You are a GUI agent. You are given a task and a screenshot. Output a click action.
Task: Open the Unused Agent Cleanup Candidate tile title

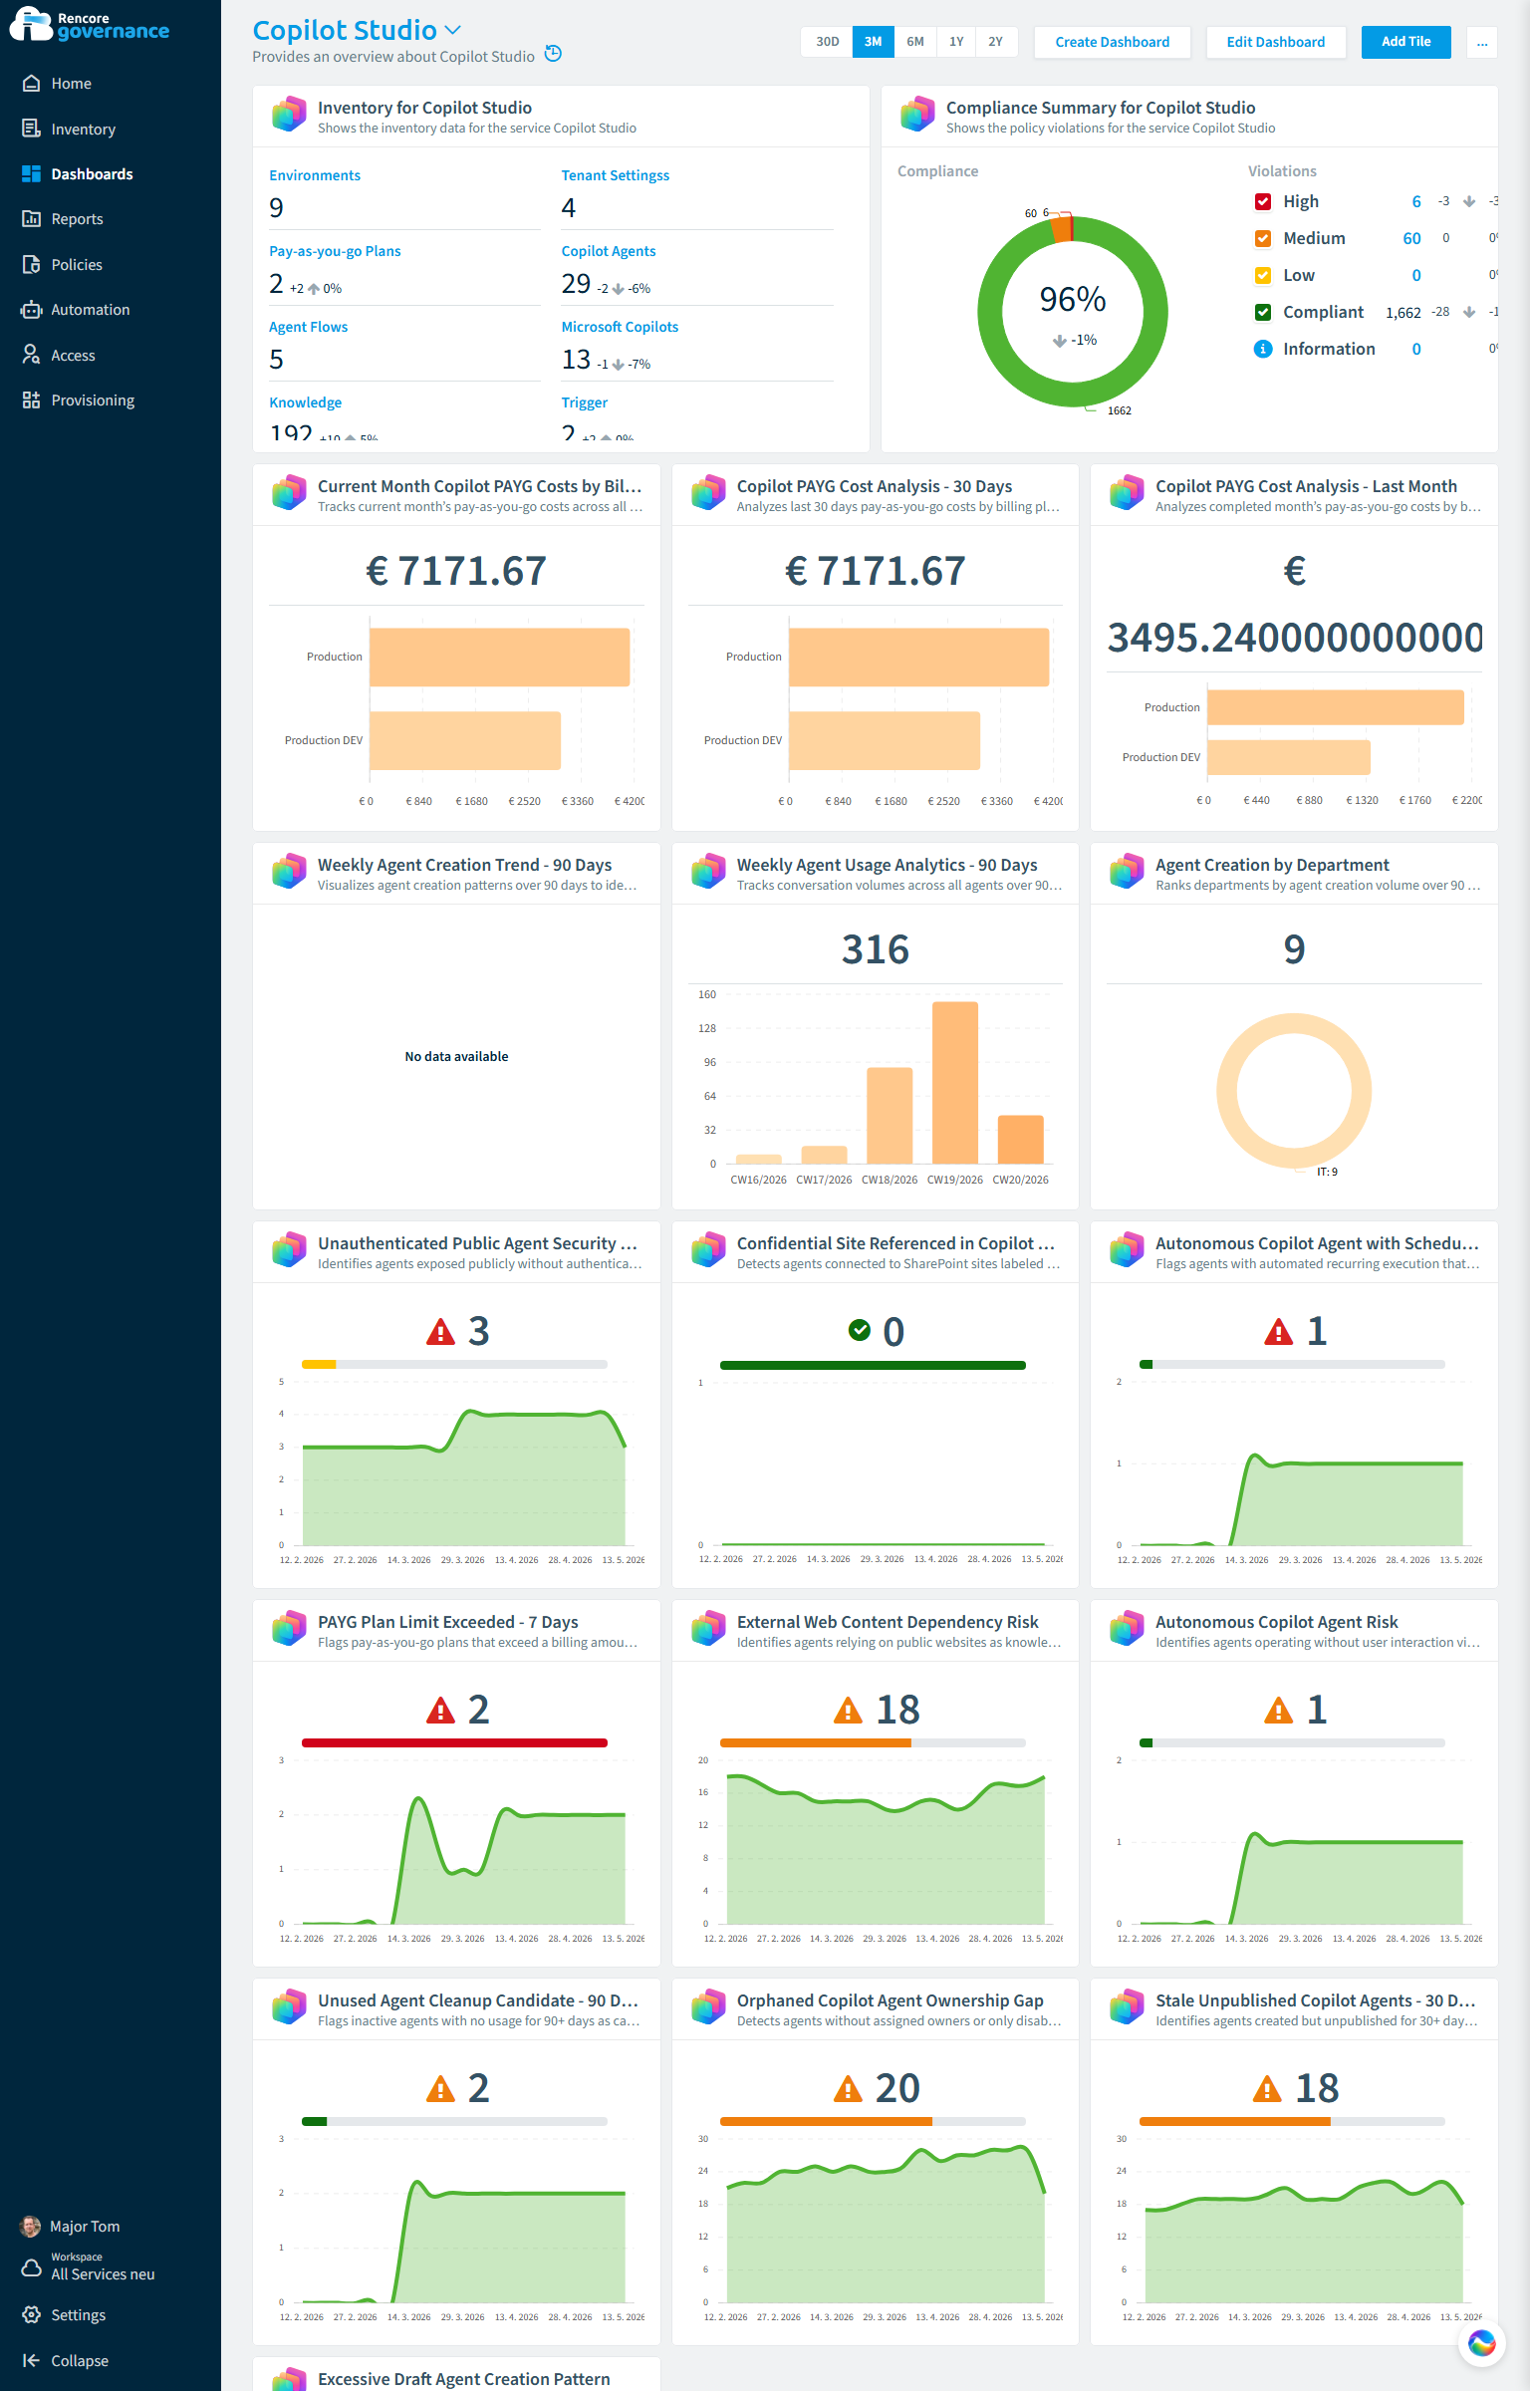pyautogui.click(x=478, y=2000)
